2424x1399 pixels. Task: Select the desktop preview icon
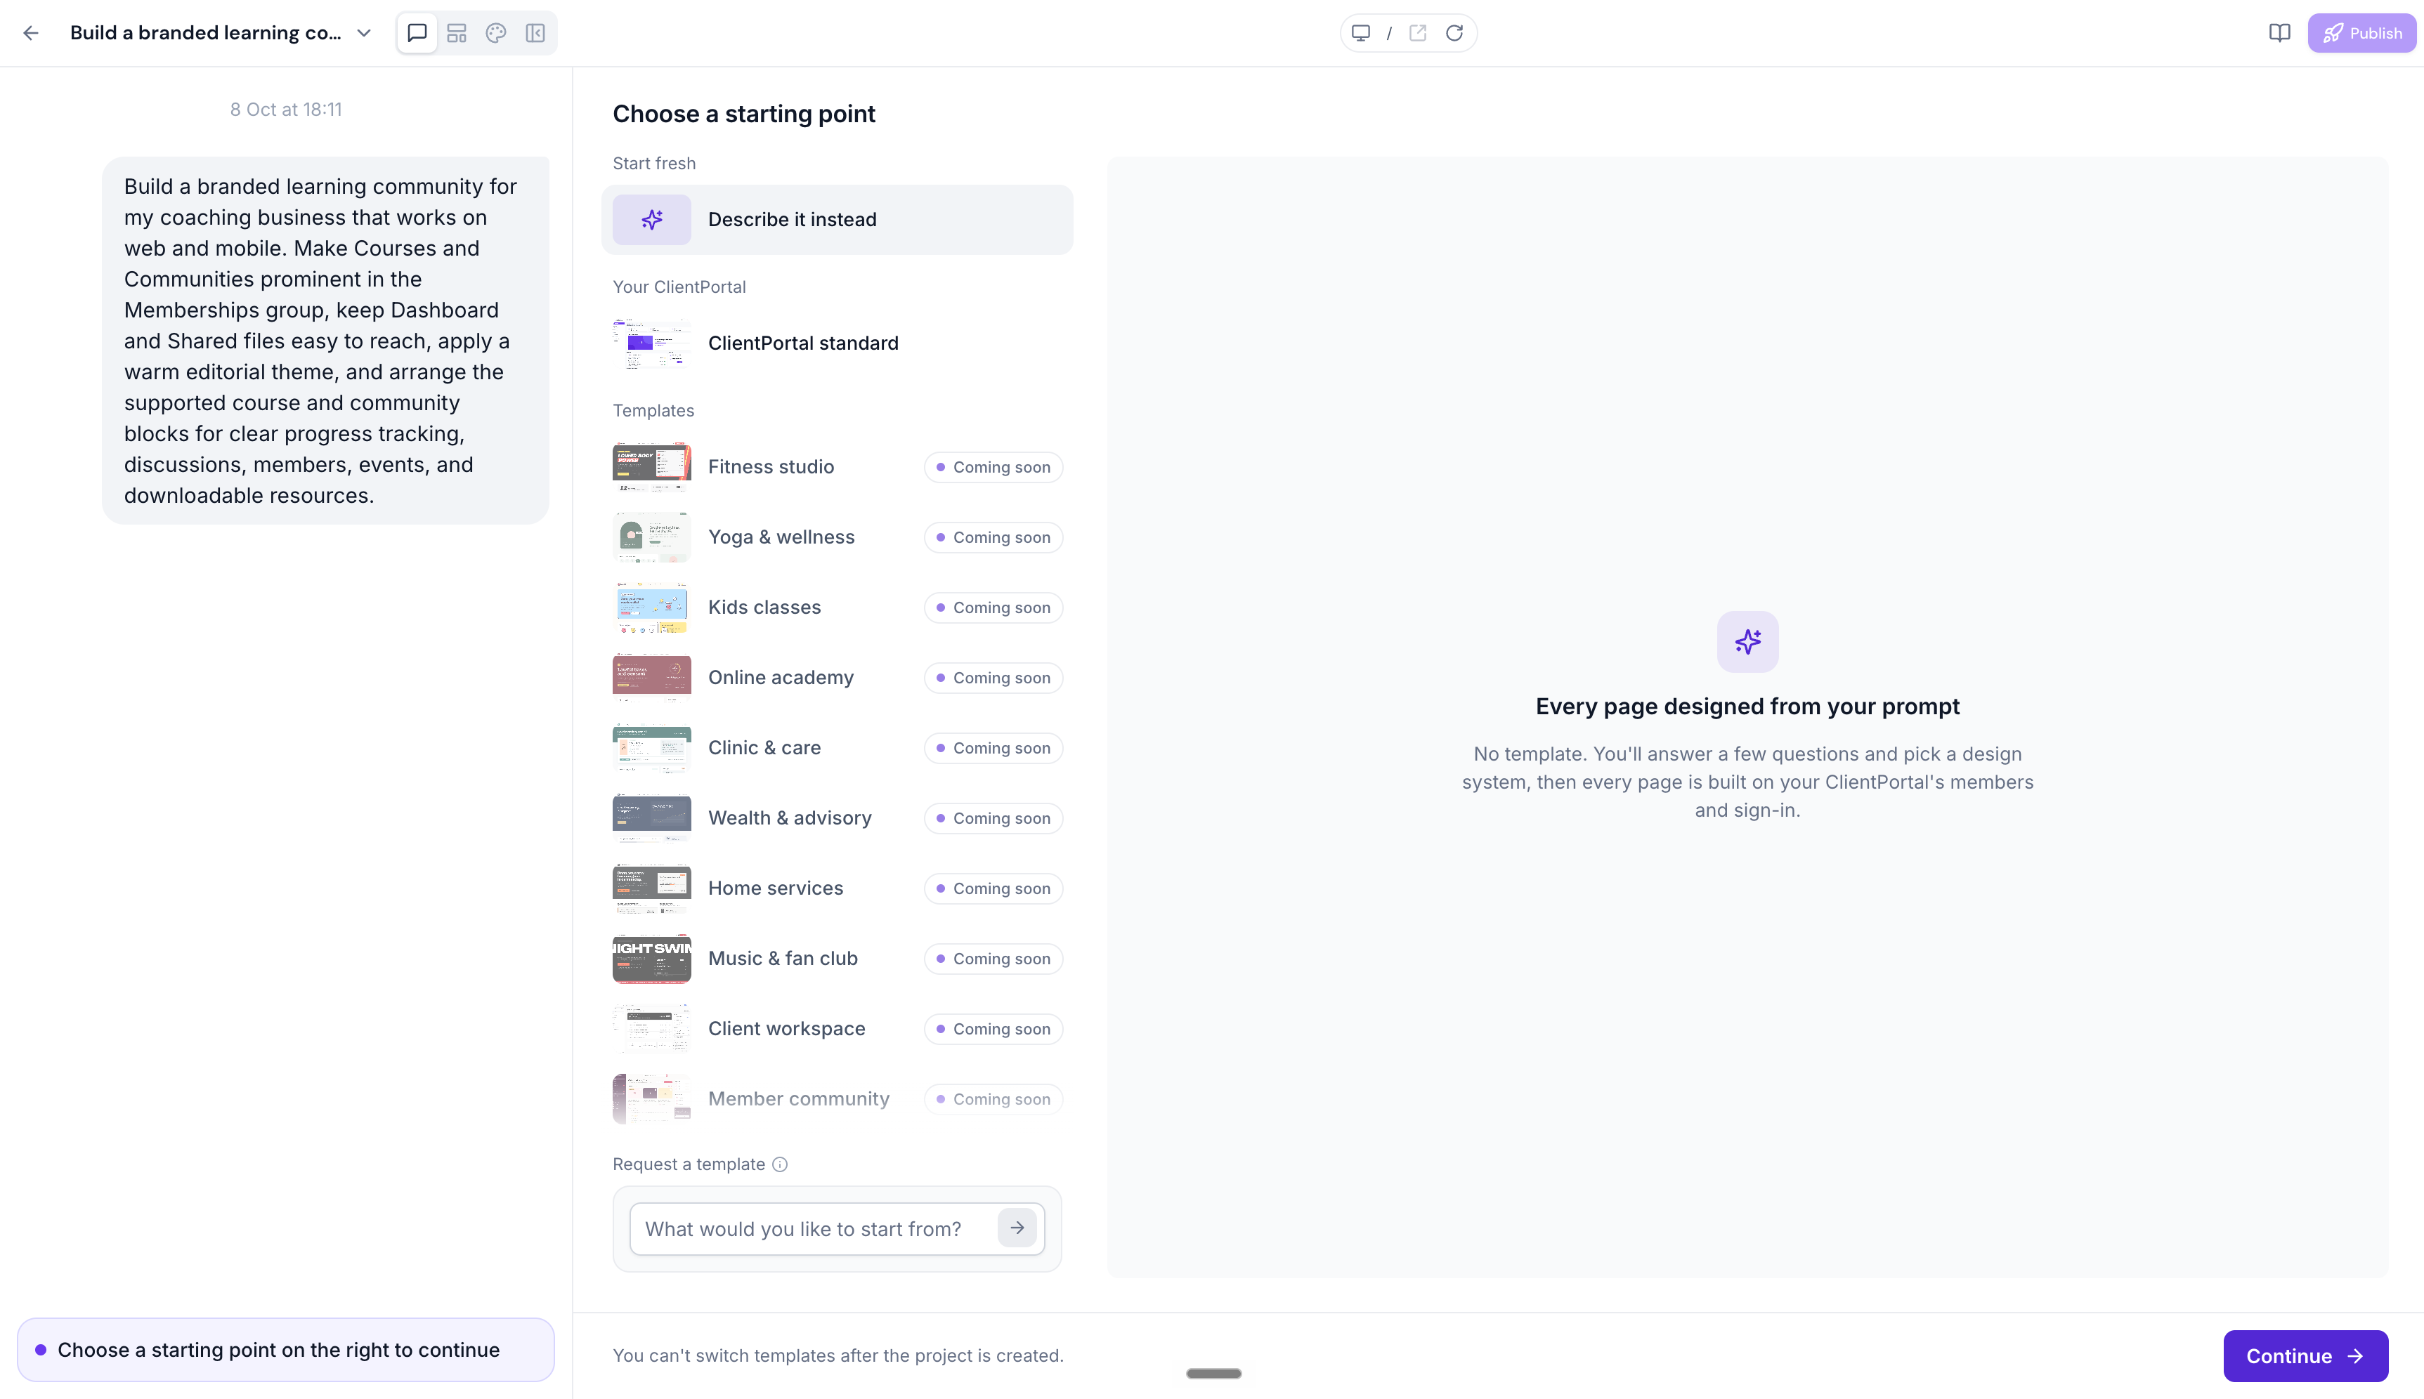(1361, 33)
